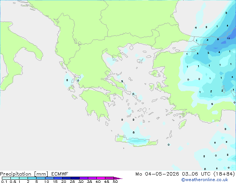Viewport: 236px width, 183px height.
Task: Click the legend swatch between 0.5 and 1
Action: (x=15, y=178)
